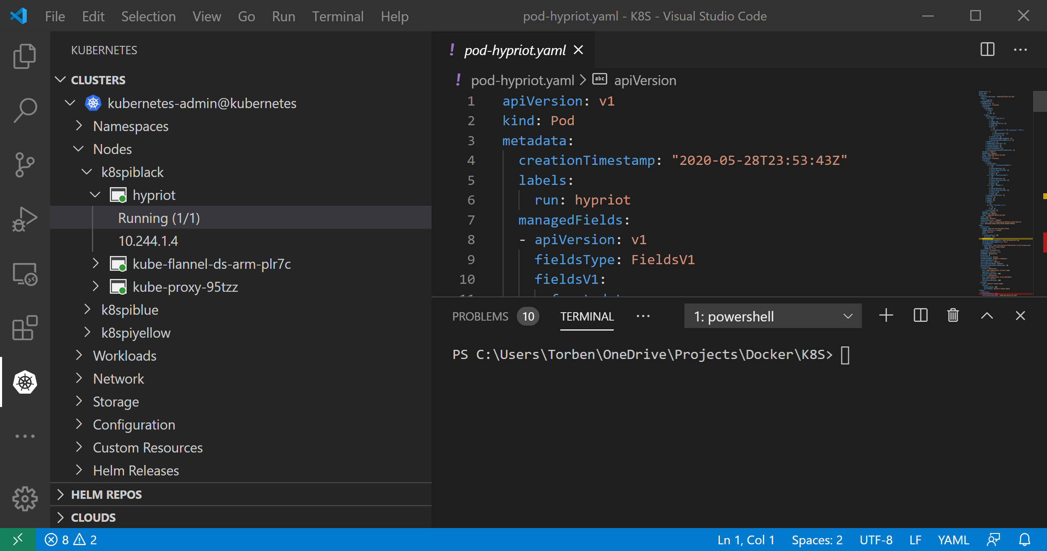This screenshot has width=1047, height=551.
Task: Switch to the PROBLEMS panel tab
Action: 480,316
